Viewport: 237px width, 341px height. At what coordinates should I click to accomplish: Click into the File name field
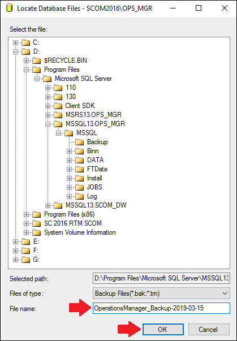161,308
